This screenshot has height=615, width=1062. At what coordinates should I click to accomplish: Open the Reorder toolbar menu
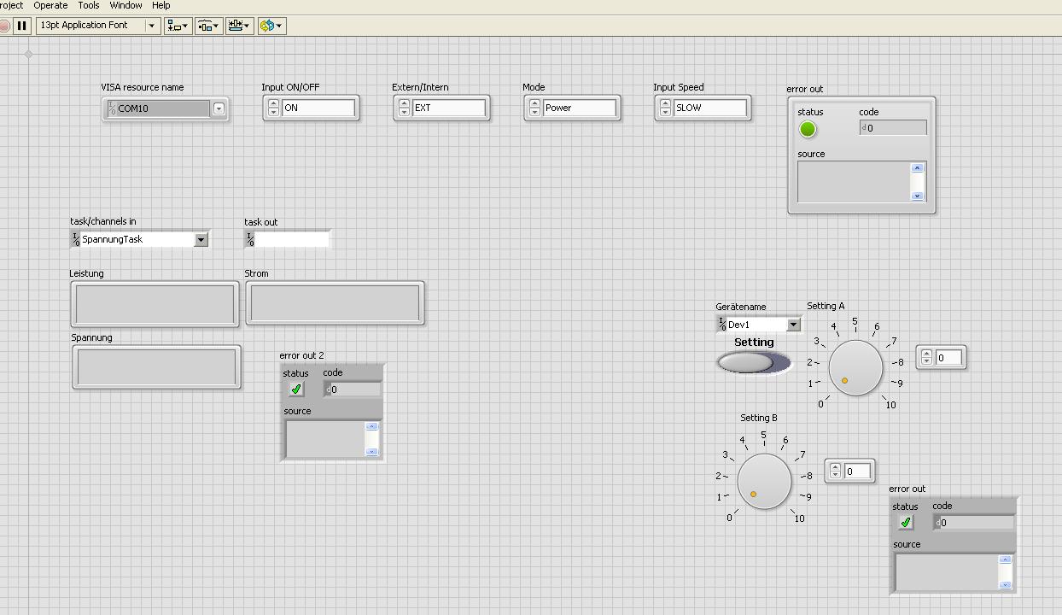(x=271, y=26)
